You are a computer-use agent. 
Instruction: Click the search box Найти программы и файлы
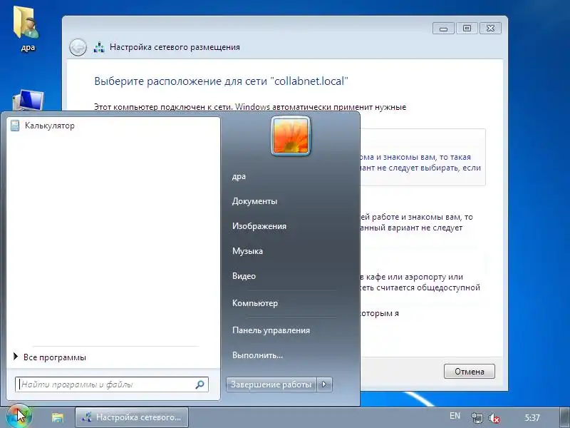click(x=112, y=384)
